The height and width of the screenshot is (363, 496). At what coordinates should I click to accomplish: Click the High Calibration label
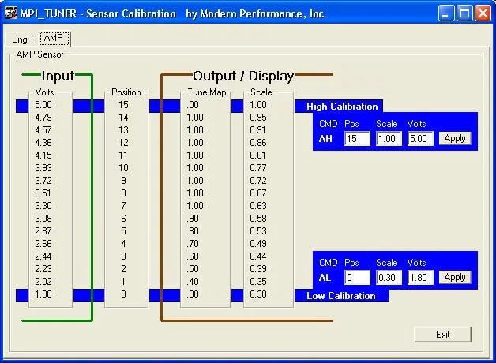342,107
